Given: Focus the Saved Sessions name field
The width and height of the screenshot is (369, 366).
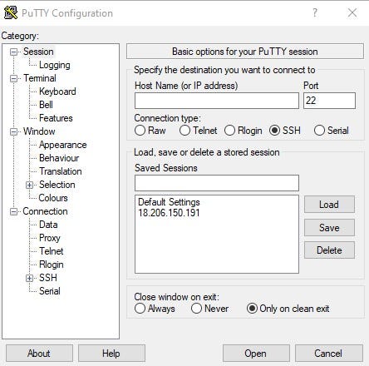Looking at the screenshot, I should tap(217, 183).
